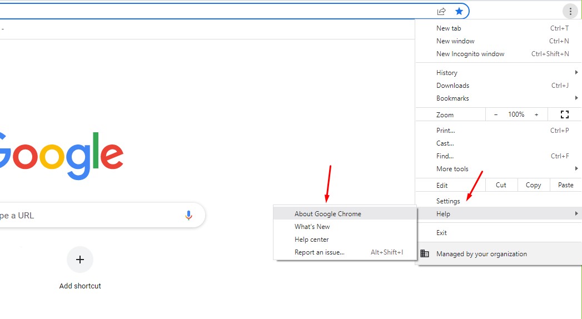Image resolution: width=582 pixels, height=319 pixels.
Task: Choose Find... from the menu
Action: (499, 156)
